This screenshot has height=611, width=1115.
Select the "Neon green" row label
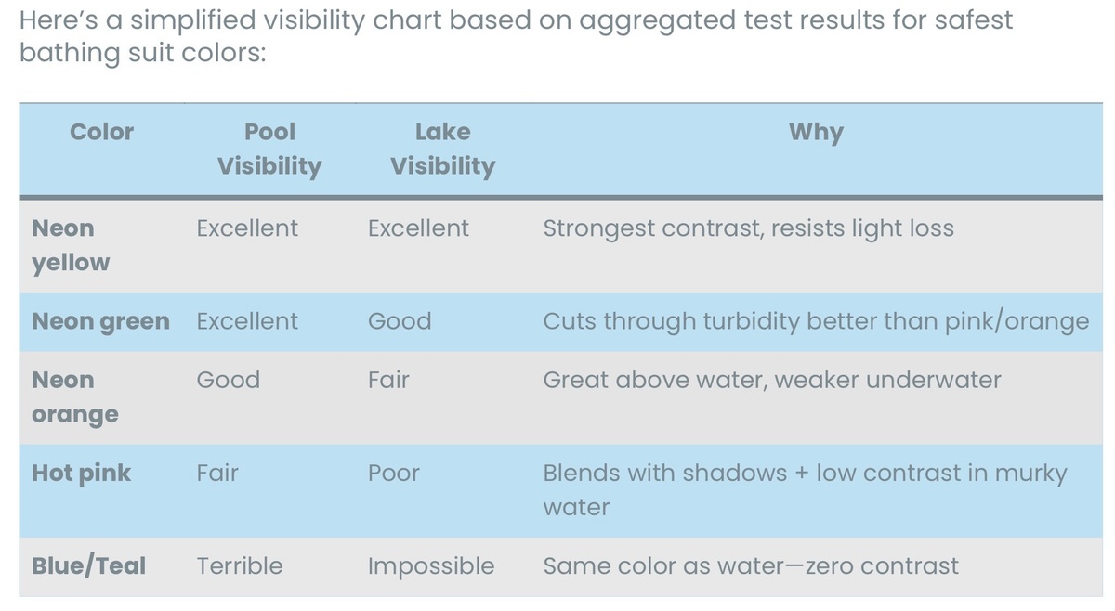(x=100, y=321)
